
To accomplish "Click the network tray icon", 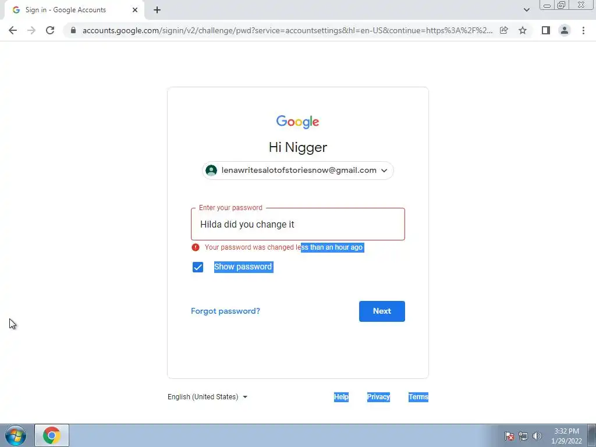I will 523,436.
